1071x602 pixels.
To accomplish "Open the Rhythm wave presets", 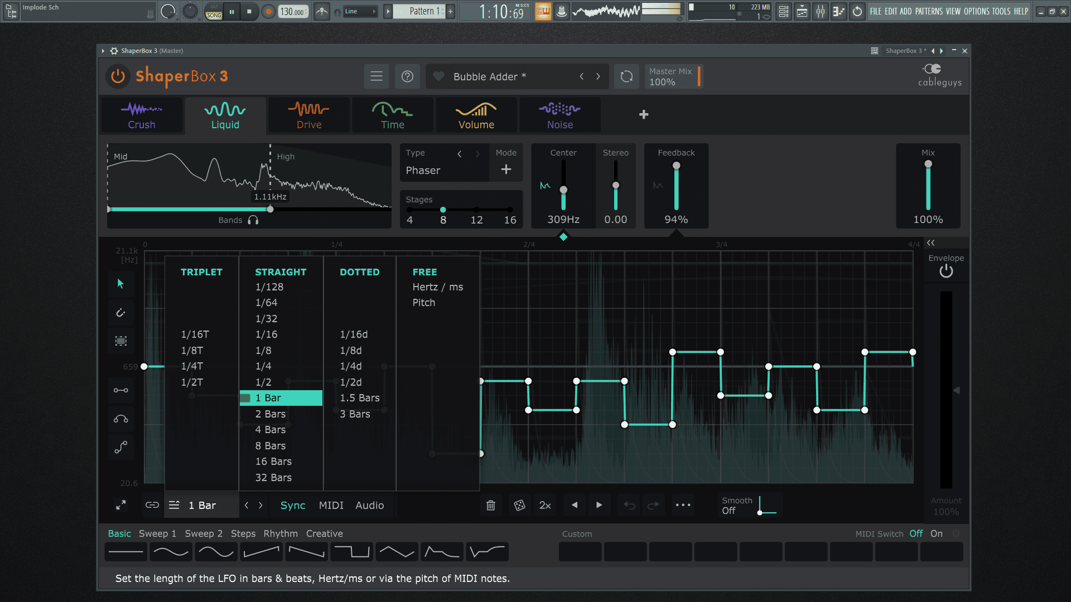I will tap(281, 533).
